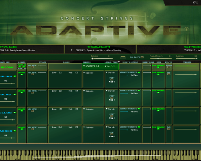Toggle the Violins Velocity Shorts switch
201x161 pixels.
tap(139, 72)
